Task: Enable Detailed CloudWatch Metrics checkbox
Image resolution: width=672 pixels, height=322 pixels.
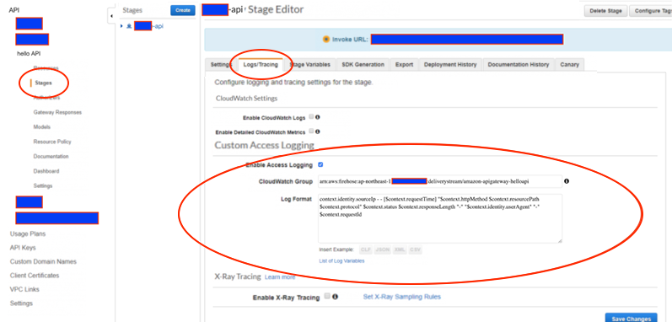Action: (x=312, y=131)
